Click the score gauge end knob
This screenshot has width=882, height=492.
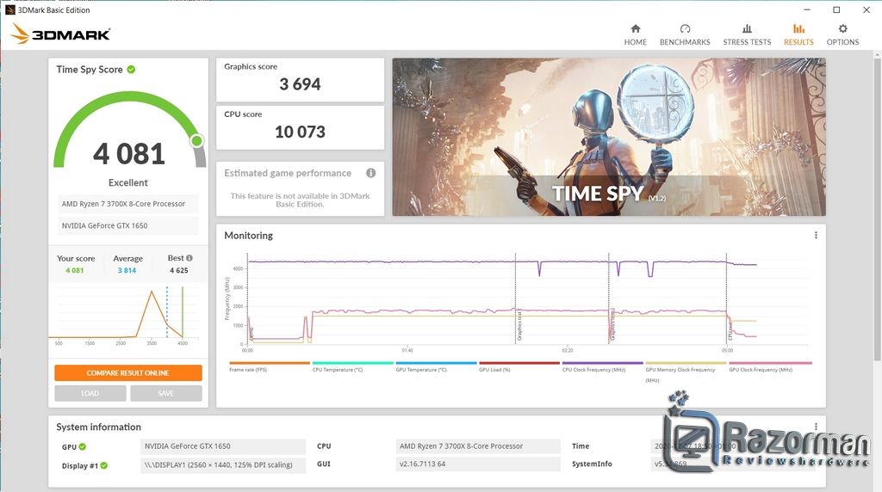196,140
